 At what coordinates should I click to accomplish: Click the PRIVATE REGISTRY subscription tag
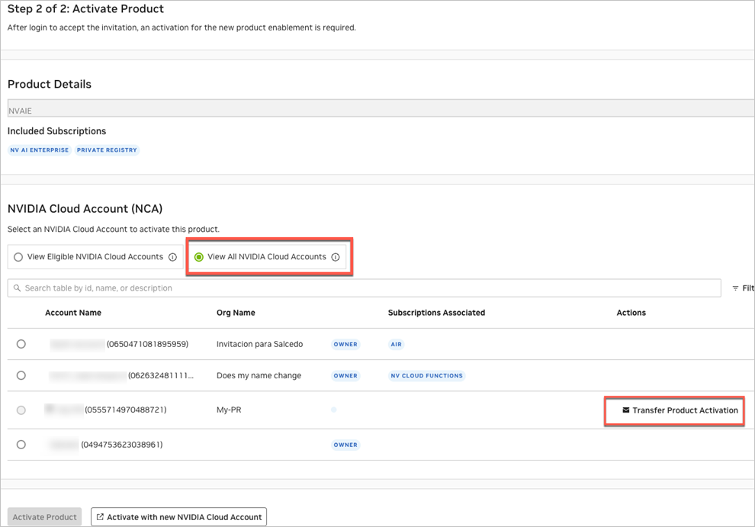(x=107, y=150)
